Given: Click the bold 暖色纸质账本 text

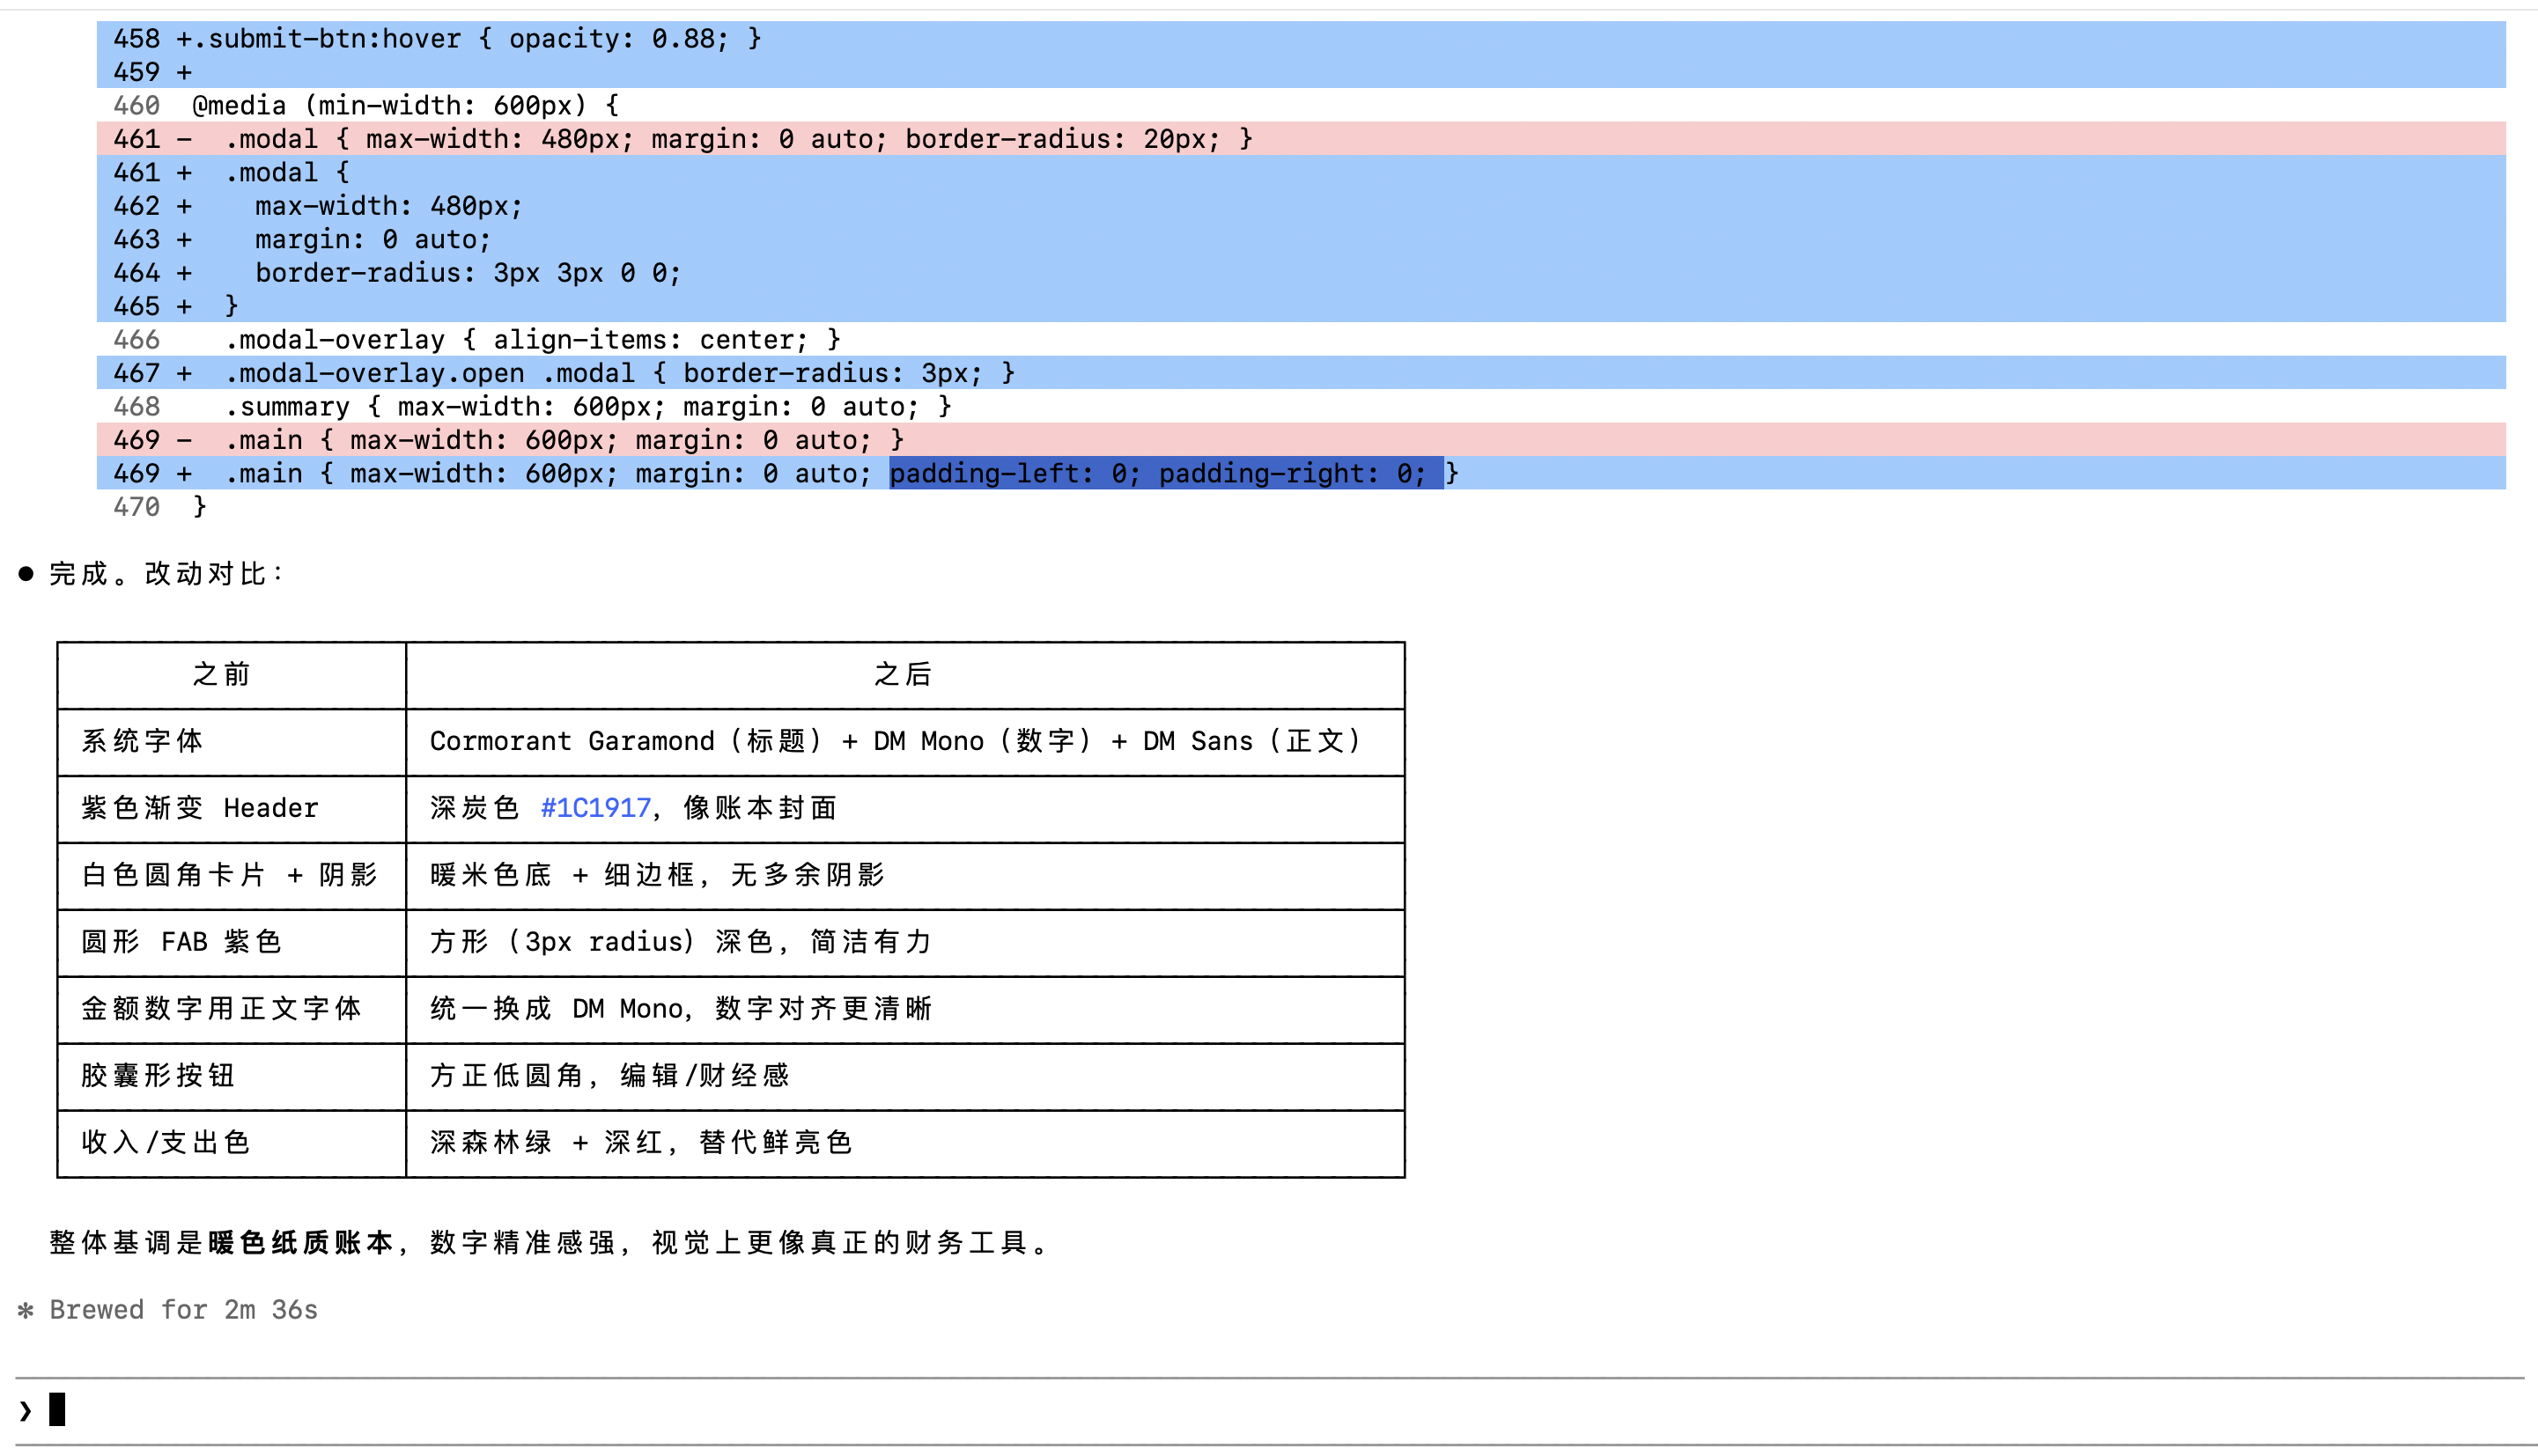Looking at the screenshot, I should point(300,1243).
